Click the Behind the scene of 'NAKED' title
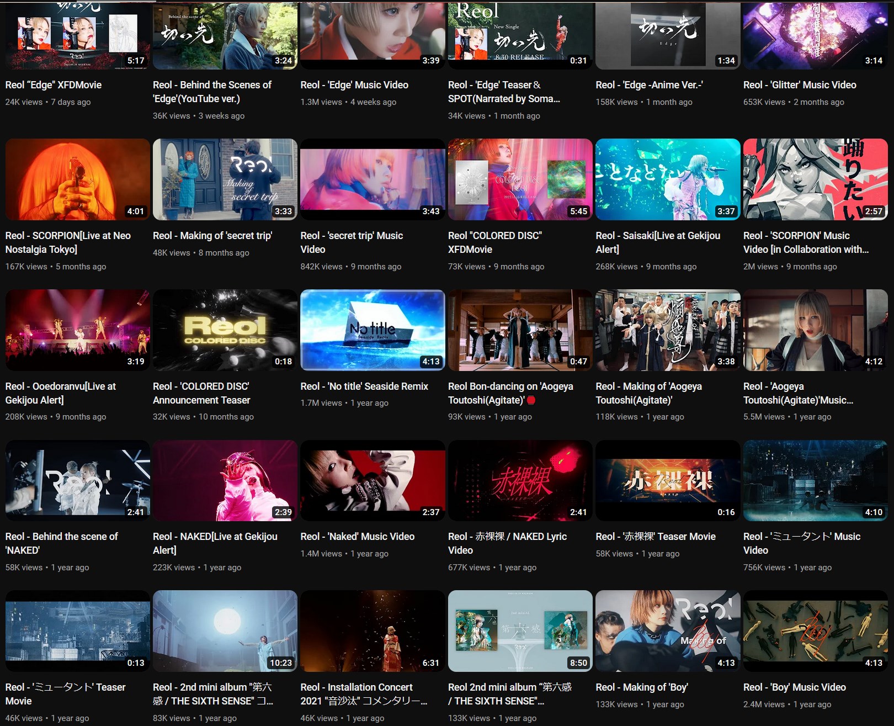 (62, 543)
